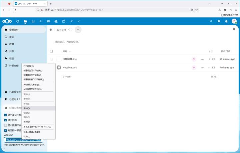This screenshot has width=240, height=153.
Task: Select the checkbox for 挂载网盘.docx
Action: [51, 59]
